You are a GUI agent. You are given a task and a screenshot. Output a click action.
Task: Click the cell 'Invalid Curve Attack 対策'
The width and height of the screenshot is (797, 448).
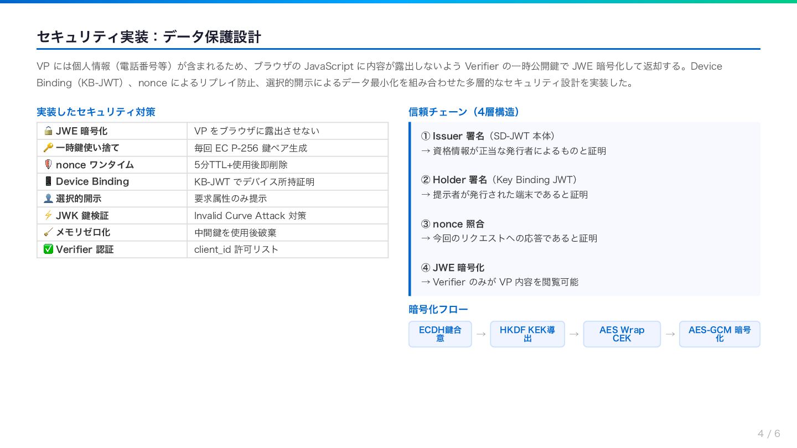click(x=288, y=216)
